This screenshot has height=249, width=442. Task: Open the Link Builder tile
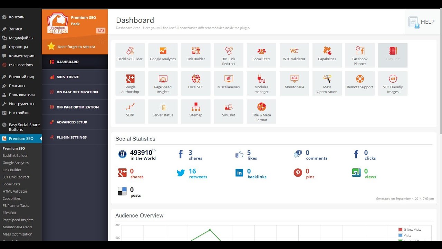tap(196, 55)
